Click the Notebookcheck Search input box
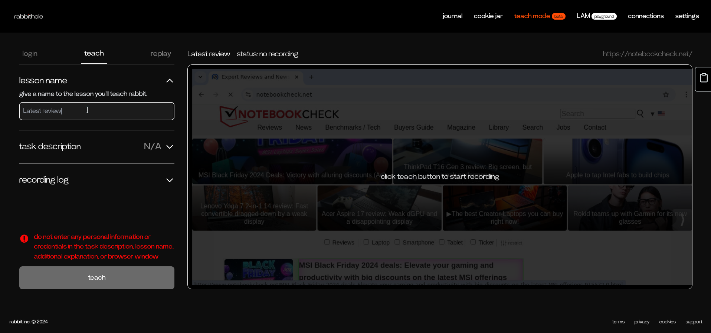The image size is (711, 333). pos(597,114)
